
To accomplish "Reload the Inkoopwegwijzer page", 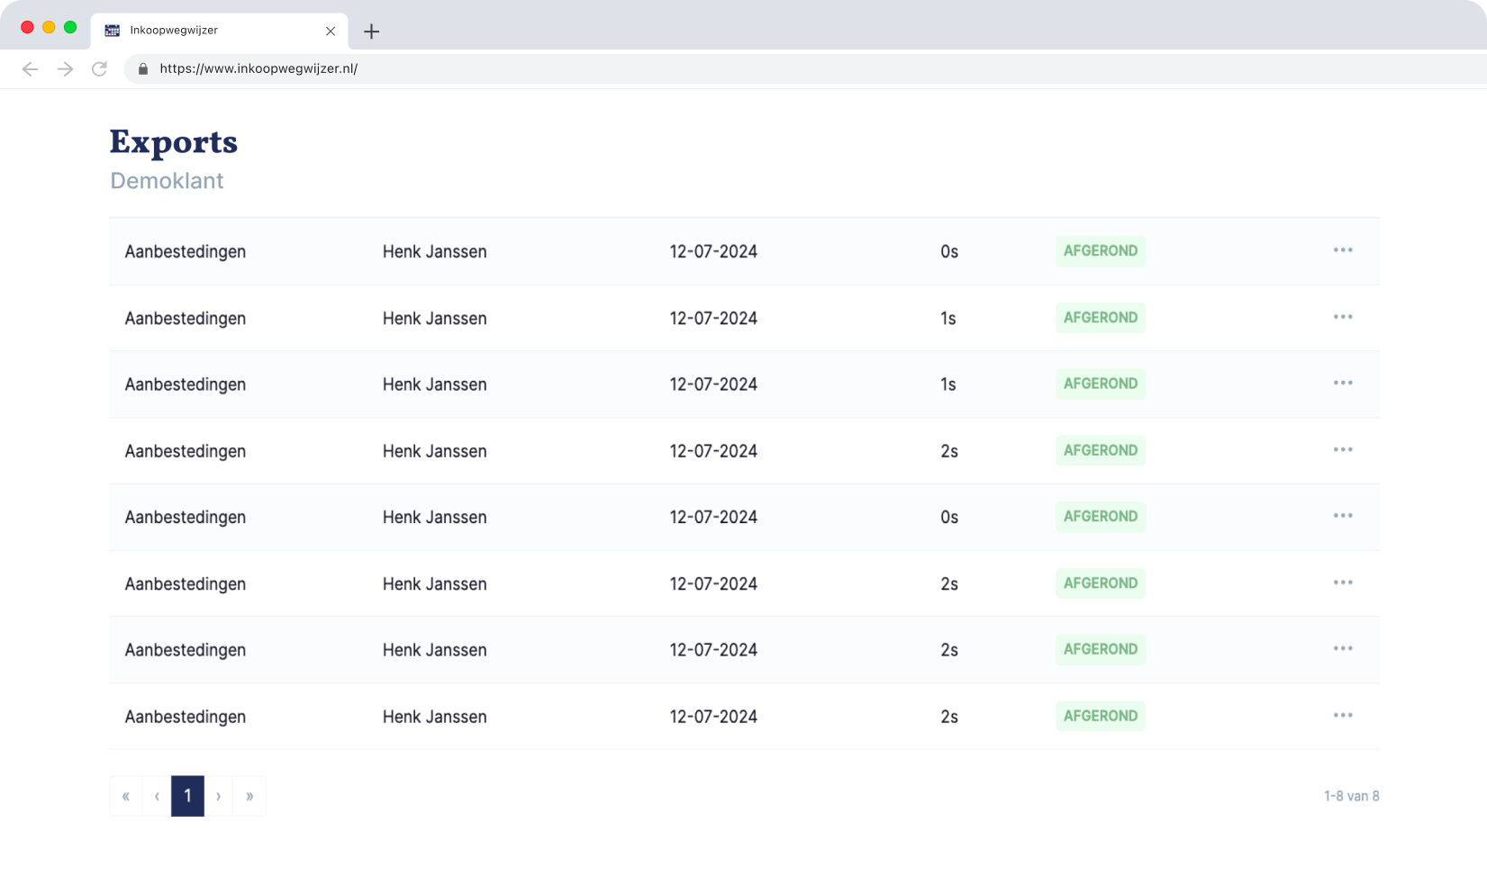I will coord(100,69).
